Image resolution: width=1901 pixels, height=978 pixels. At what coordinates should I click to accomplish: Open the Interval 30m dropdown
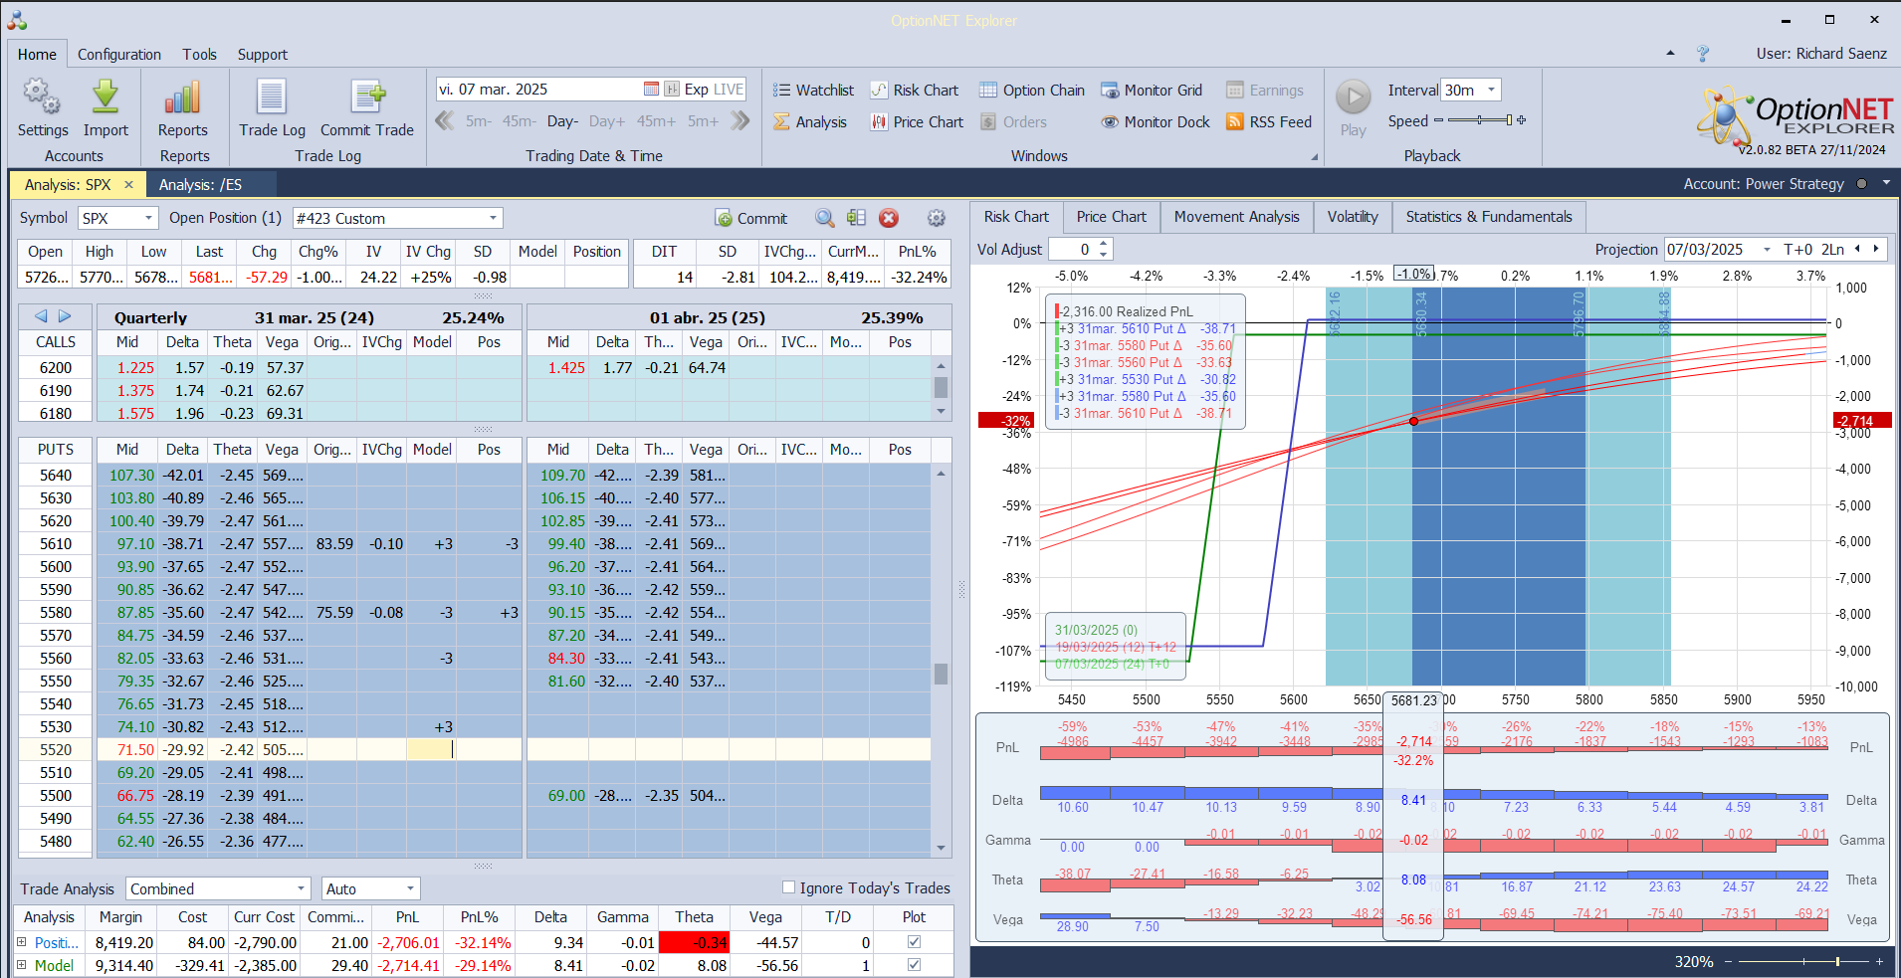click(x=1491, y=90)
